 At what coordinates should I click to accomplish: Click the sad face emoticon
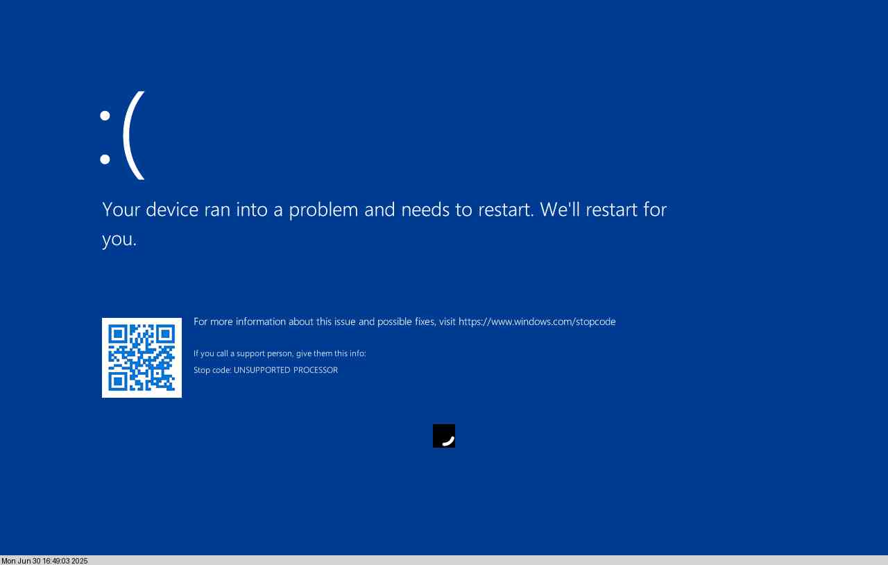click(123, 135)
